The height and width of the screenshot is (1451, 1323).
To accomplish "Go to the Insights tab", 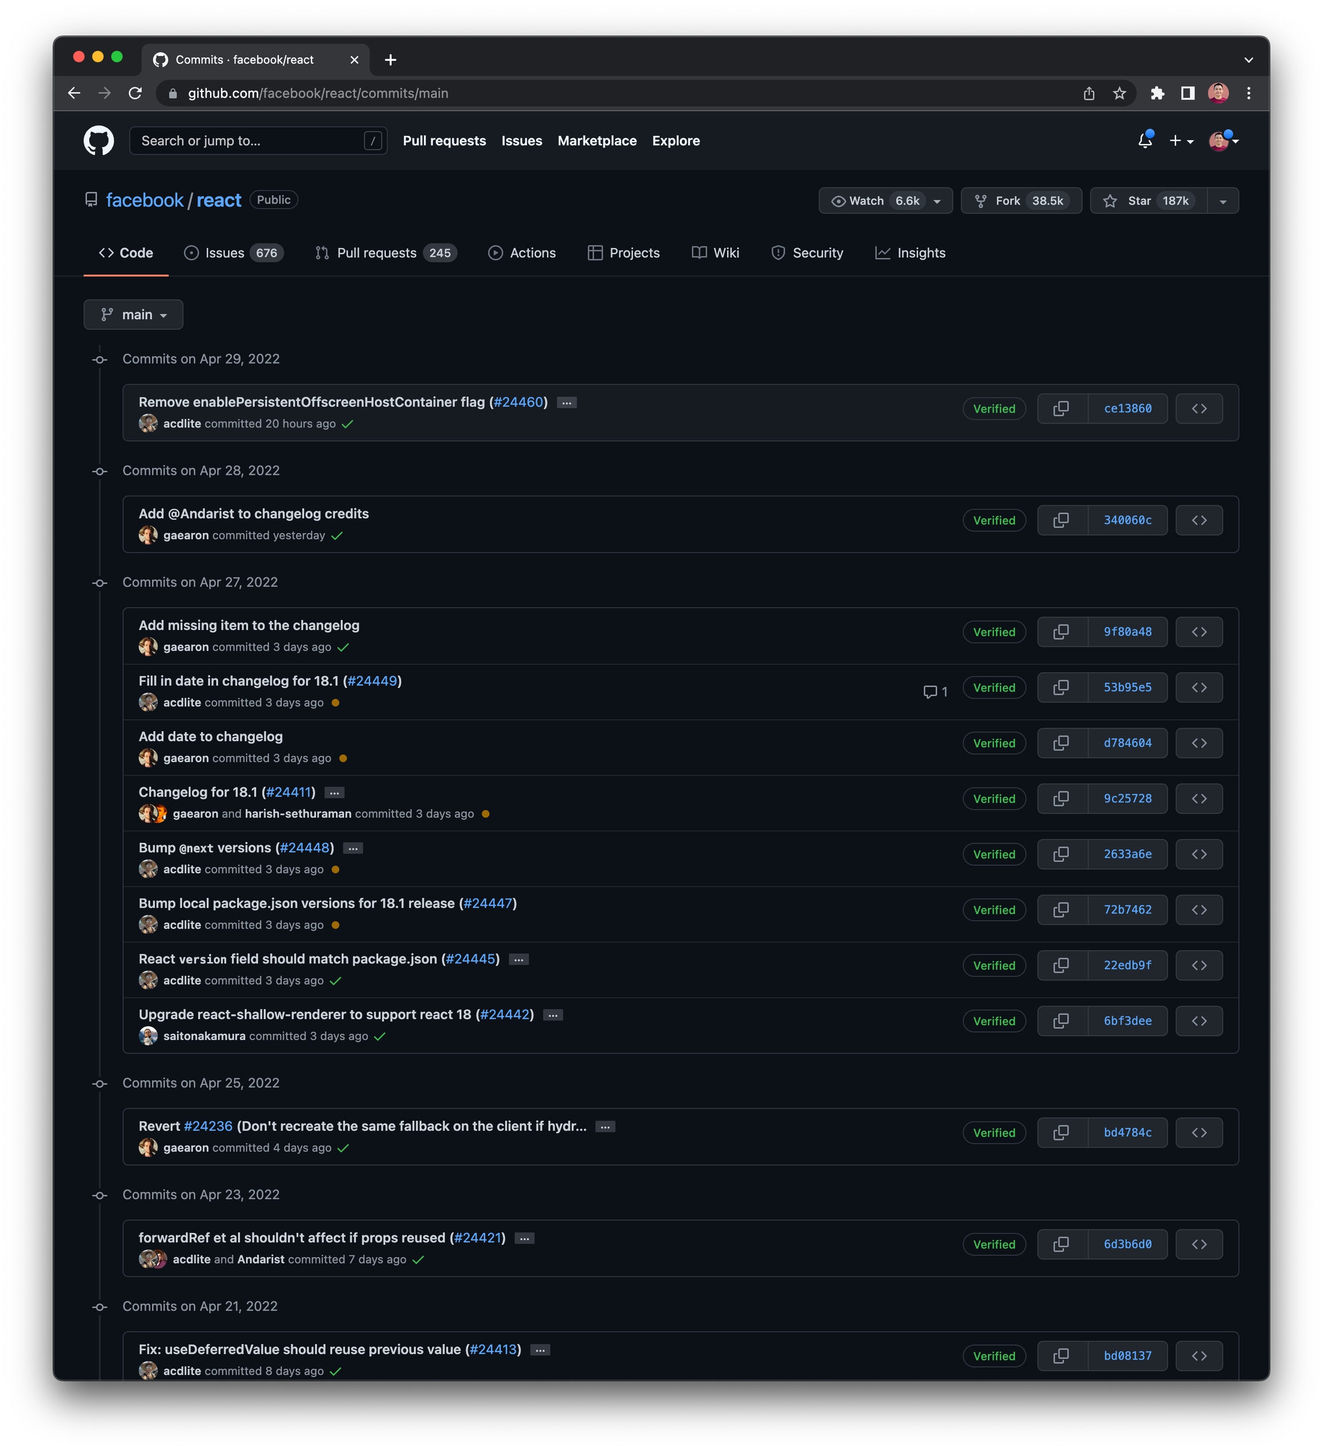I will pos(911,253).
